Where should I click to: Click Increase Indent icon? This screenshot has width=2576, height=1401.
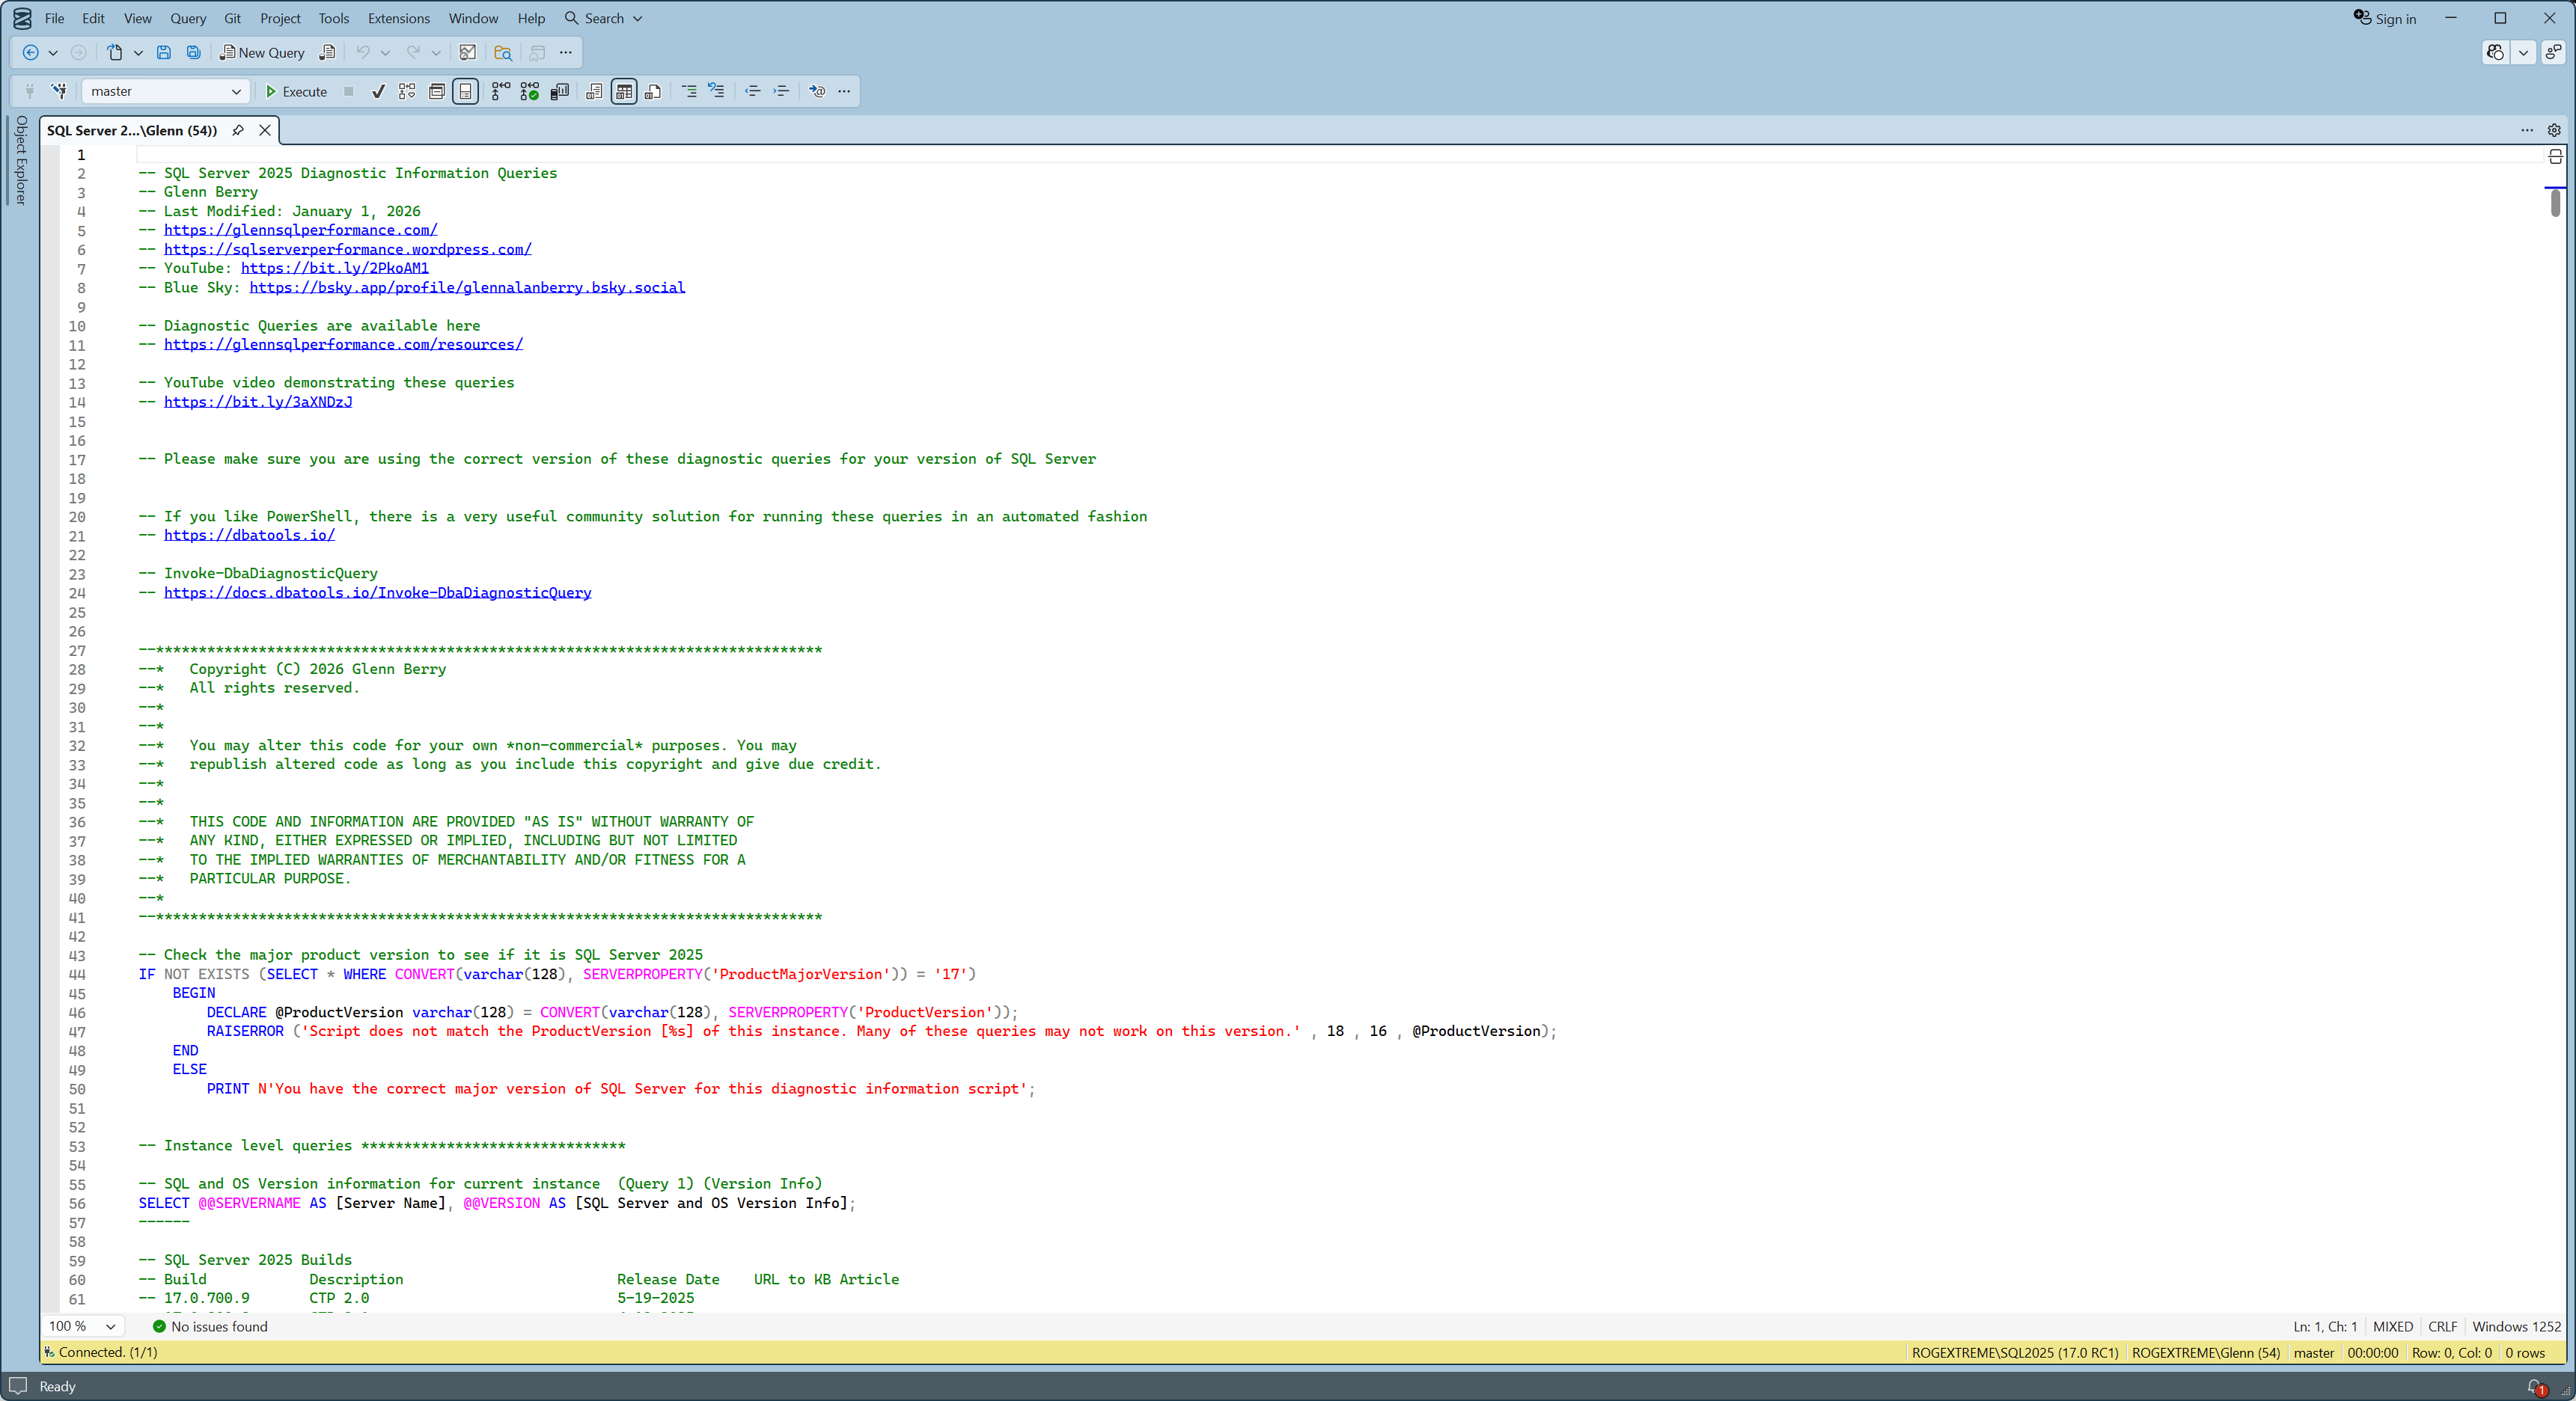coord(781,91)
